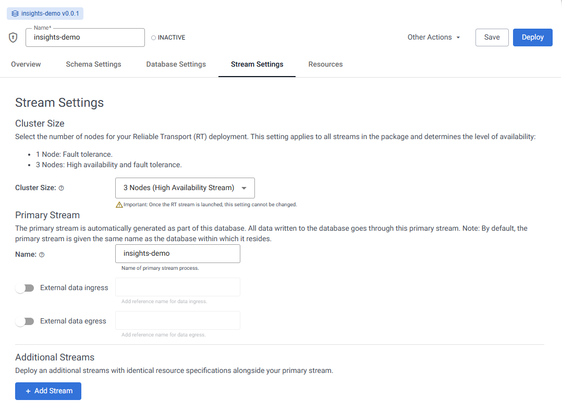Expand the Other Actions menu
The width and height of the screenshot is (562, 412).
(x=434, y=38)
